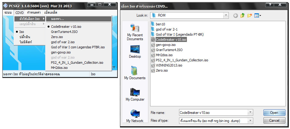Go up one folder level
290x129 pixels.
pyautogui.click(x=242, y=16)
